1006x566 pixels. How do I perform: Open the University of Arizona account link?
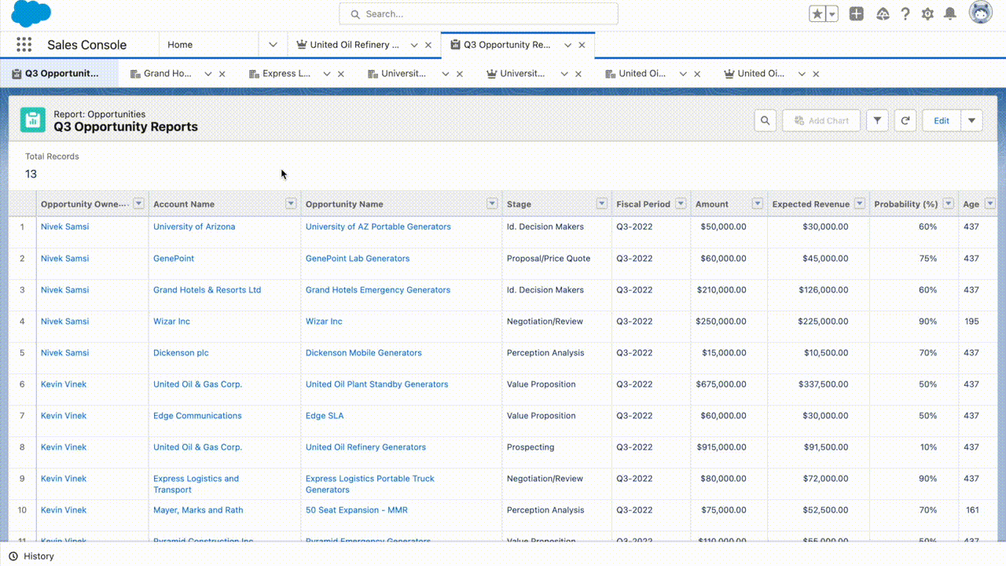click(194, 226)
